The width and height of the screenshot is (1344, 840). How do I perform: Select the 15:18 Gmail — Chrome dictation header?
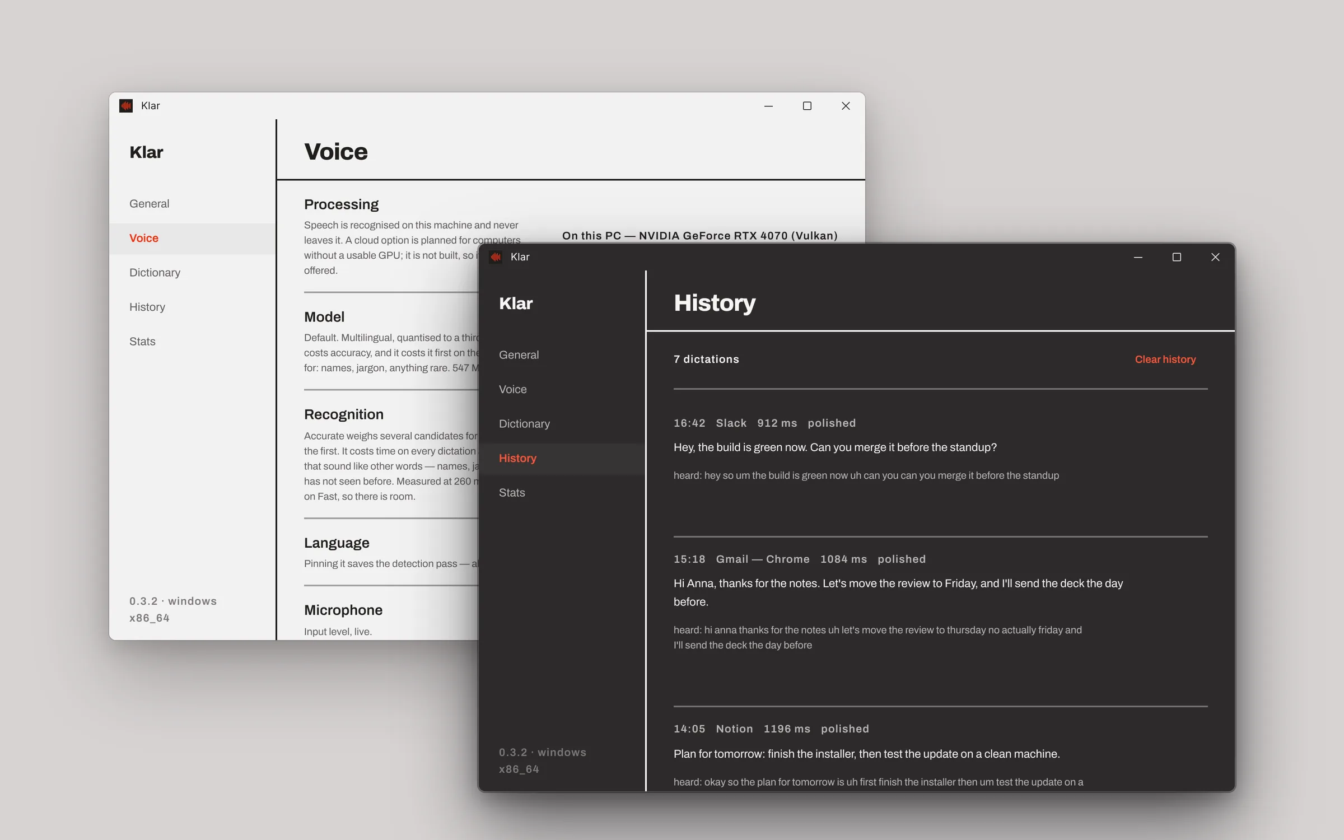point(800,559)
